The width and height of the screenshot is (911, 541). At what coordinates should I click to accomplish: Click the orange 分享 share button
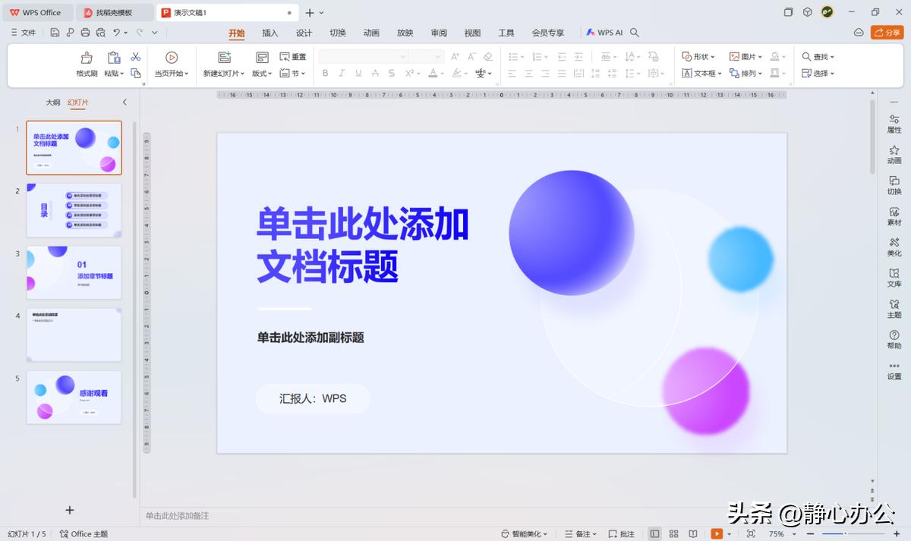[x=887, y=33]
